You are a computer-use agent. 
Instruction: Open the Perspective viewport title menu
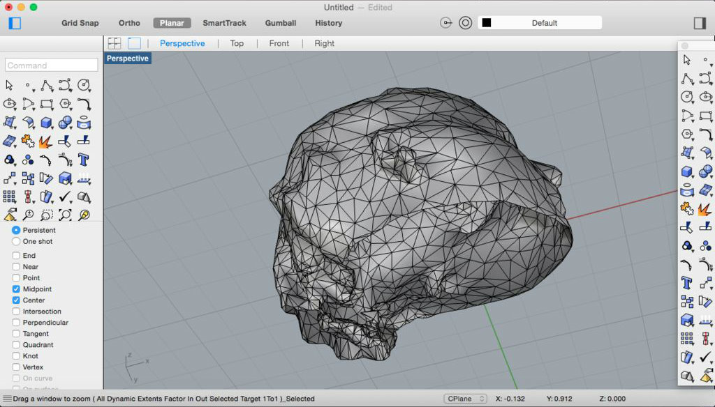pyautogui.click(x=127, y=59)
